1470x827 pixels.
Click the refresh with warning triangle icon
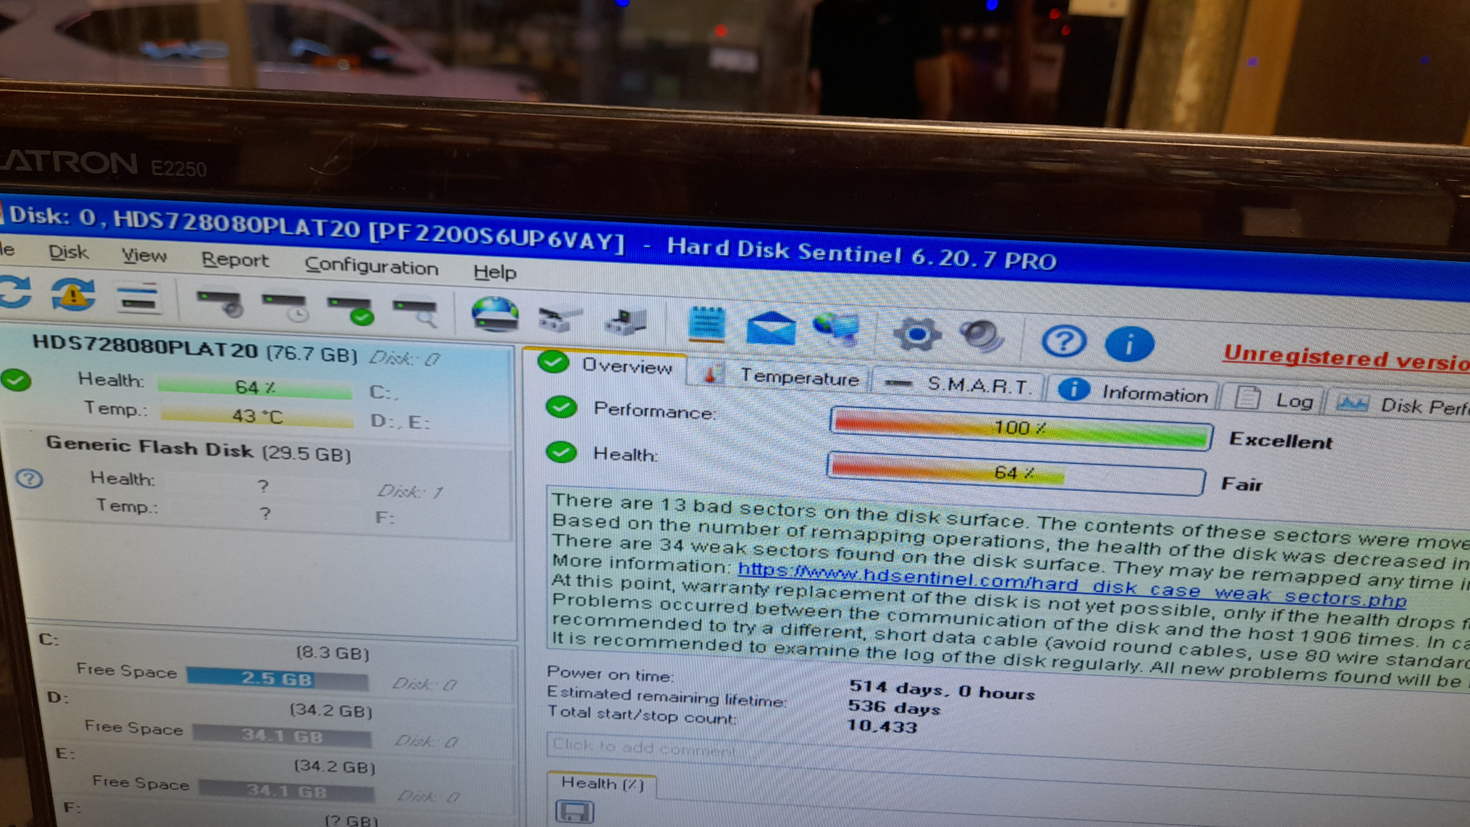click(x=73, y=294)
